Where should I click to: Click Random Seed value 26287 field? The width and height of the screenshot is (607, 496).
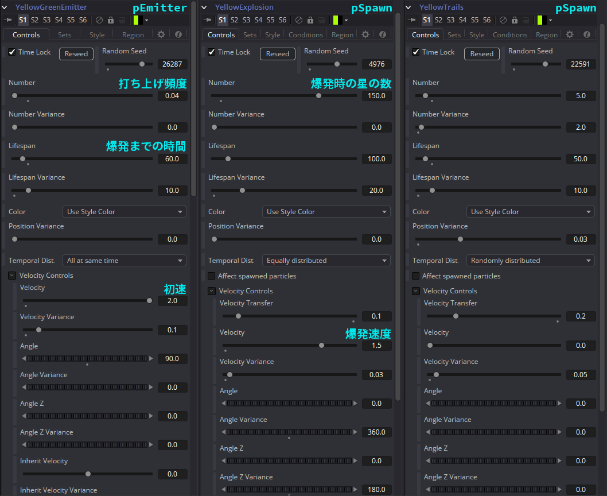pos(172,64)
